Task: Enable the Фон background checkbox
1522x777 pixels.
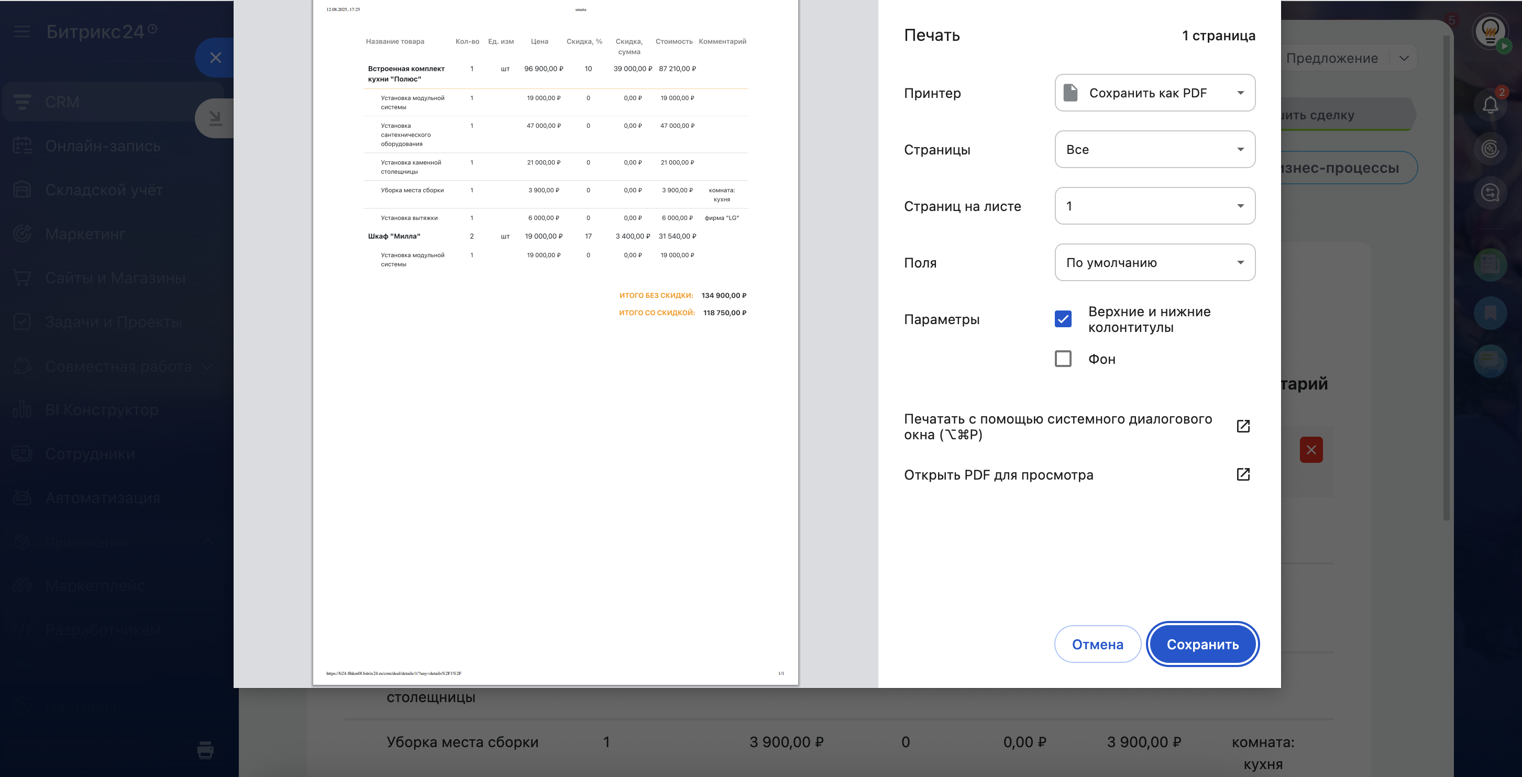Action: click(x=1062, y=359)
